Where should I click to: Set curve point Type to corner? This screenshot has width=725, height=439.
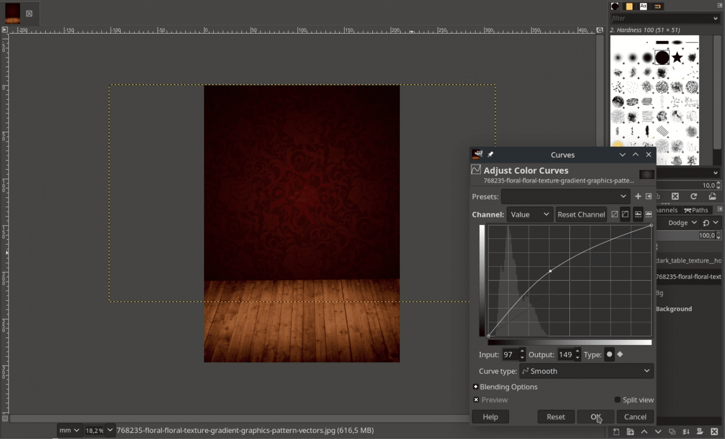coord(620,354)
